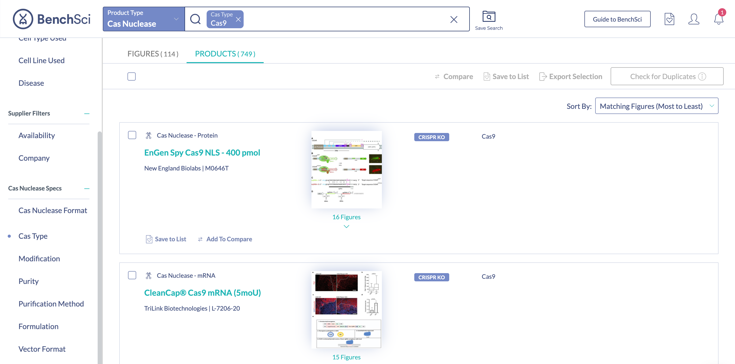The width and height of the screenshot is (735, 364).
Task: Toggle the select-all products checkbox
Action: (x=132, y=76)
